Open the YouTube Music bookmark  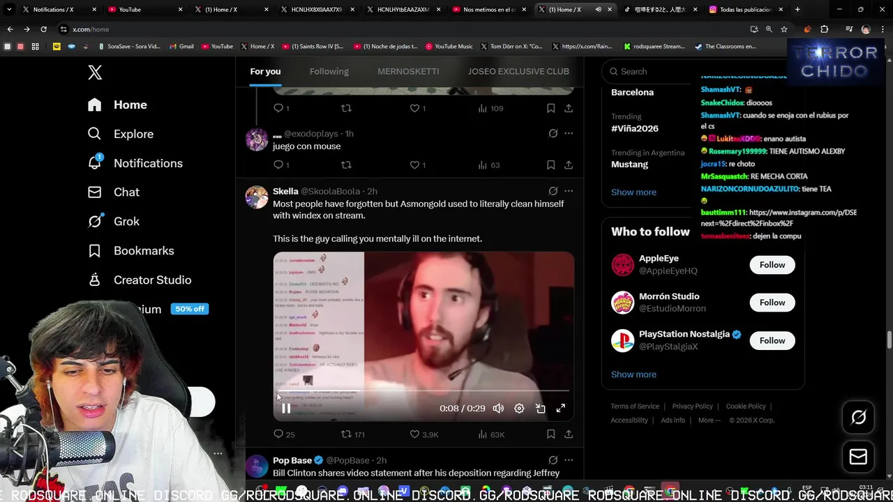coord(449,47)
